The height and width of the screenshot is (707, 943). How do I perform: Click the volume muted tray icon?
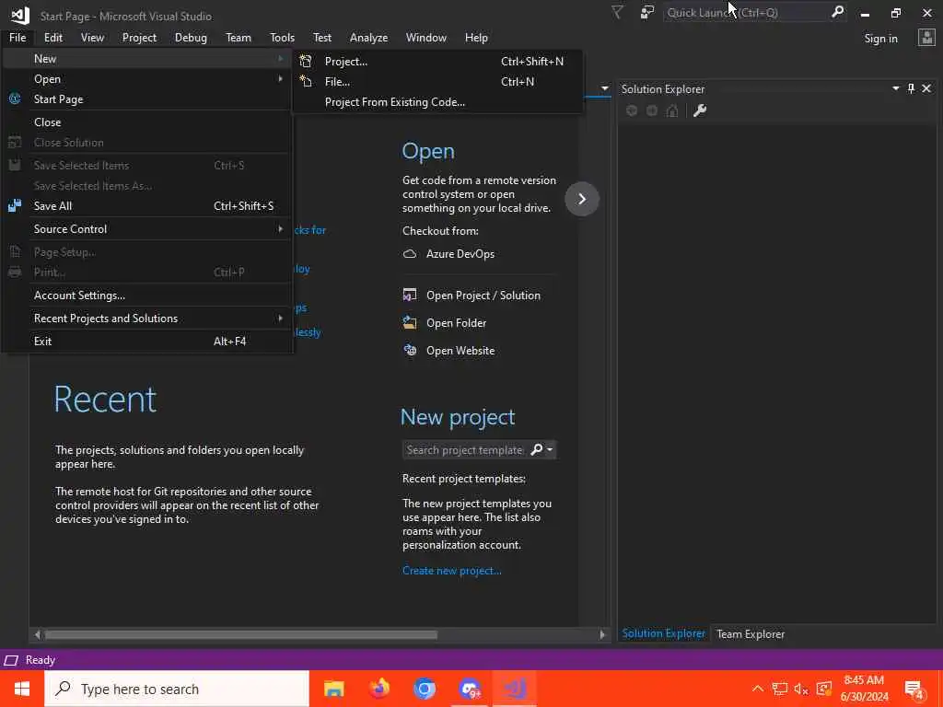tap(800, 689)
